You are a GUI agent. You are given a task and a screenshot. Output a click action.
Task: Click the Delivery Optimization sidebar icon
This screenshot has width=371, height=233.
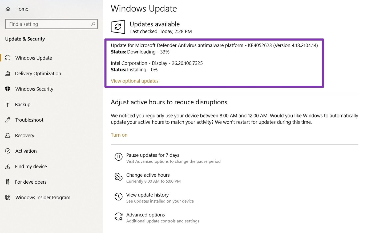tap(8, 73)
